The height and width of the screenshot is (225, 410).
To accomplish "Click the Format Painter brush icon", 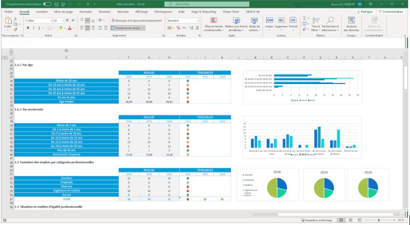I will (15, 29).
